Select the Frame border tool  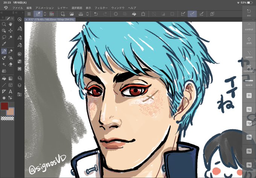point(11,85)
